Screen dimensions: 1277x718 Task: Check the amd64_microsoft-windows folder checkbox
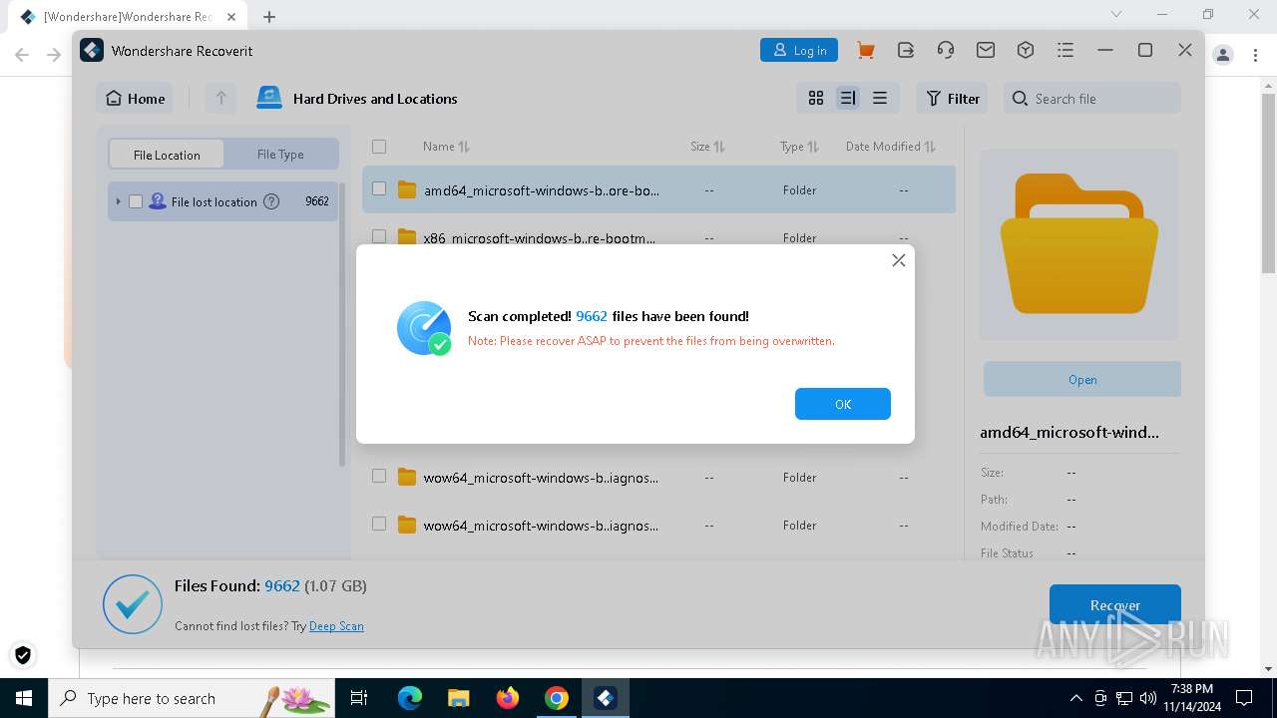(x=379, y=188)
